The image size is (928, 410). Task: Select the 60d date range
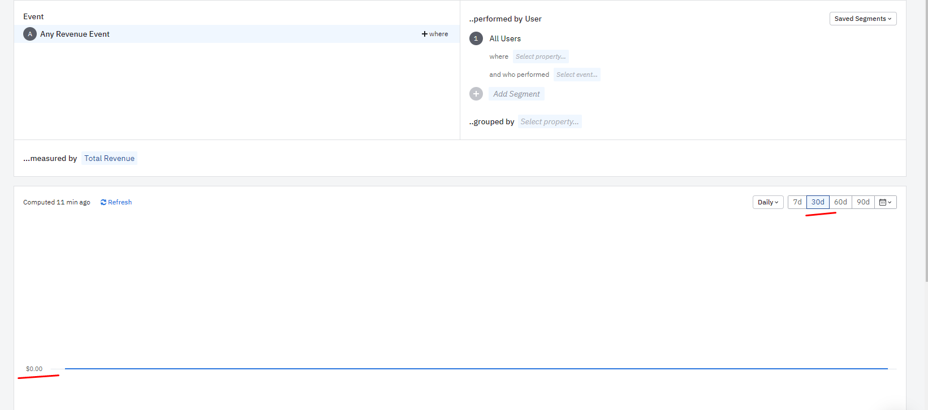pos(840,202)
